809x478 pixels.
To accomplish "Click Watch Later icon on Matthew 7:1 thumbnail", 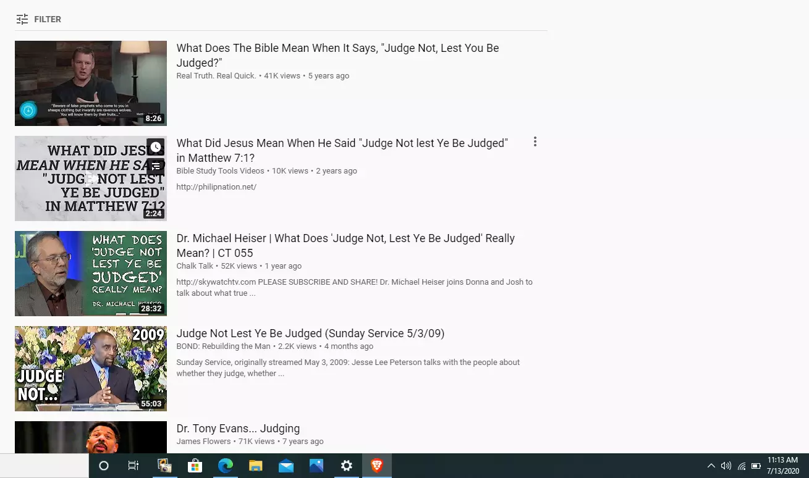I will click(156, 147).
